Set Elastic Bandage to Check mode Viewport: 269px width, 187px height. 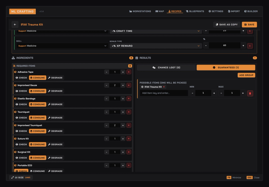(x=21, y=104)
